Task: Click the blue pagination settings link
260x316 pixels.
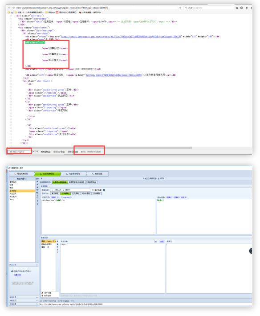Action: point(17,275)
